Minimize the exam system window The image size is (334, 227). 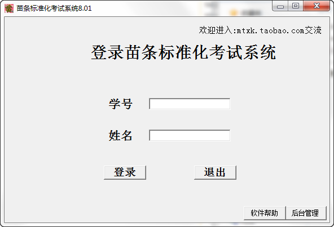(x=280, y=6)
